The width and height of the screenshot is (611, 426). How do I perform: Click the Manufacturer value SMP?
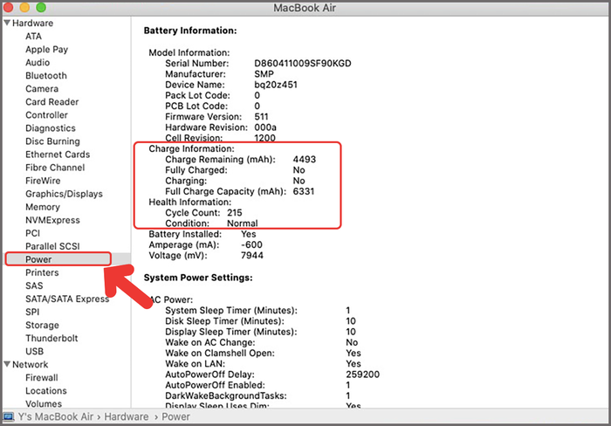click(x=264, y=74)
